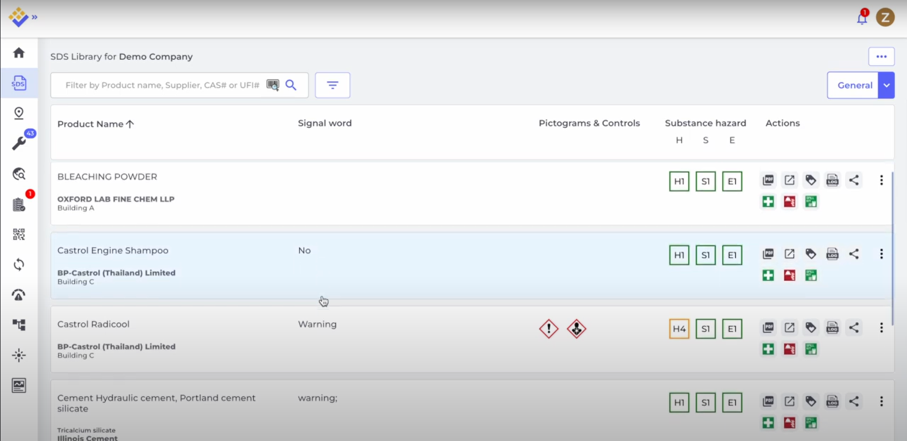Go to the Home page in sidebar

click(x=19, y=52)
